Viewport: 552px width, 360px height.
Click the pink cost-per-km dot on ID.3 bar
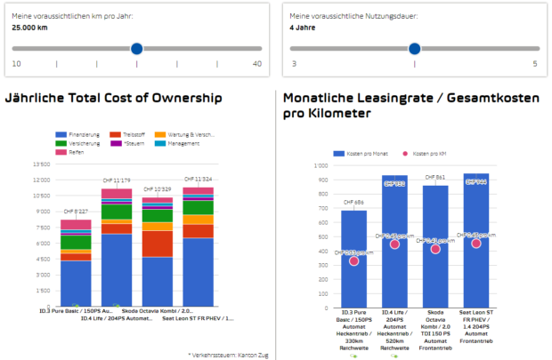tap(353, 260)
